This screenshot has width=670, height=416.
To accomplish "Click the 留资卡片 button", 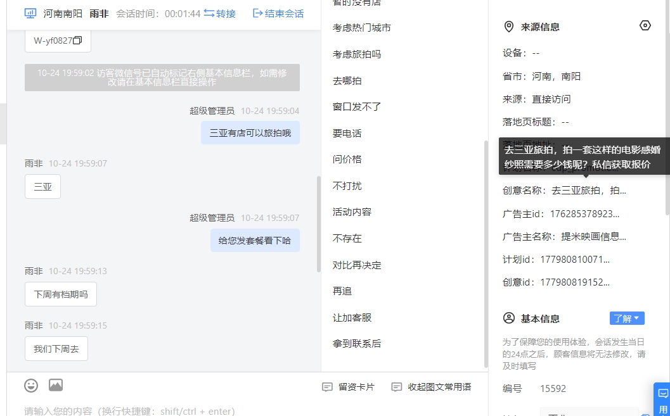I will pos(348,387).
